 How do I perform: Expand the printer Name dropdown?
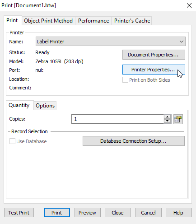tap(111, 42)
